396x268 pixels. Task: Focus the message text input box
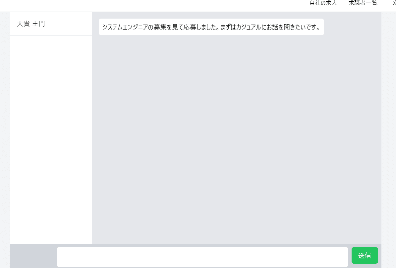click(x=202, y=257)
